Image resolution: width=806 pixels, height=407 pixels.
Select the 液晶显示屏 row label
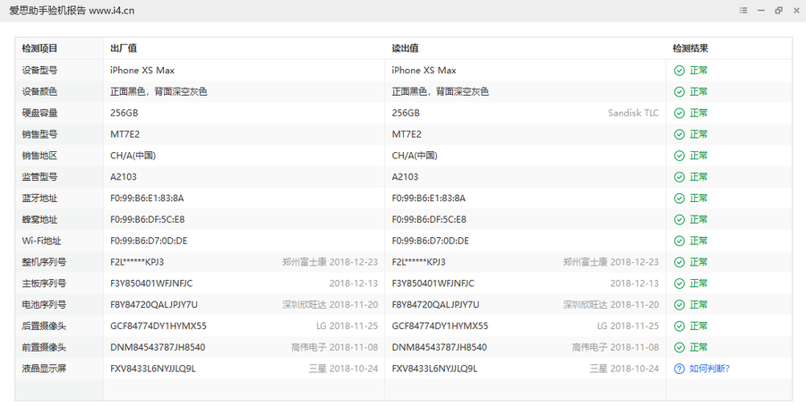point(44,369)
